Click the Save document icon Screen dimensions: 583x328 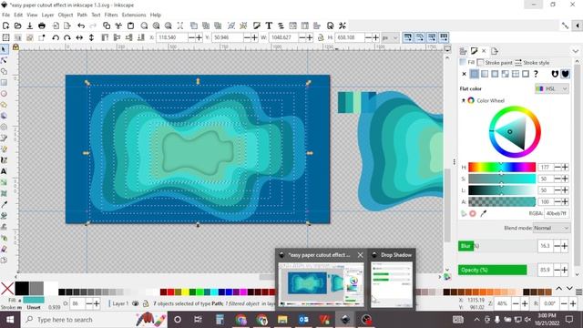click(30, 26)
